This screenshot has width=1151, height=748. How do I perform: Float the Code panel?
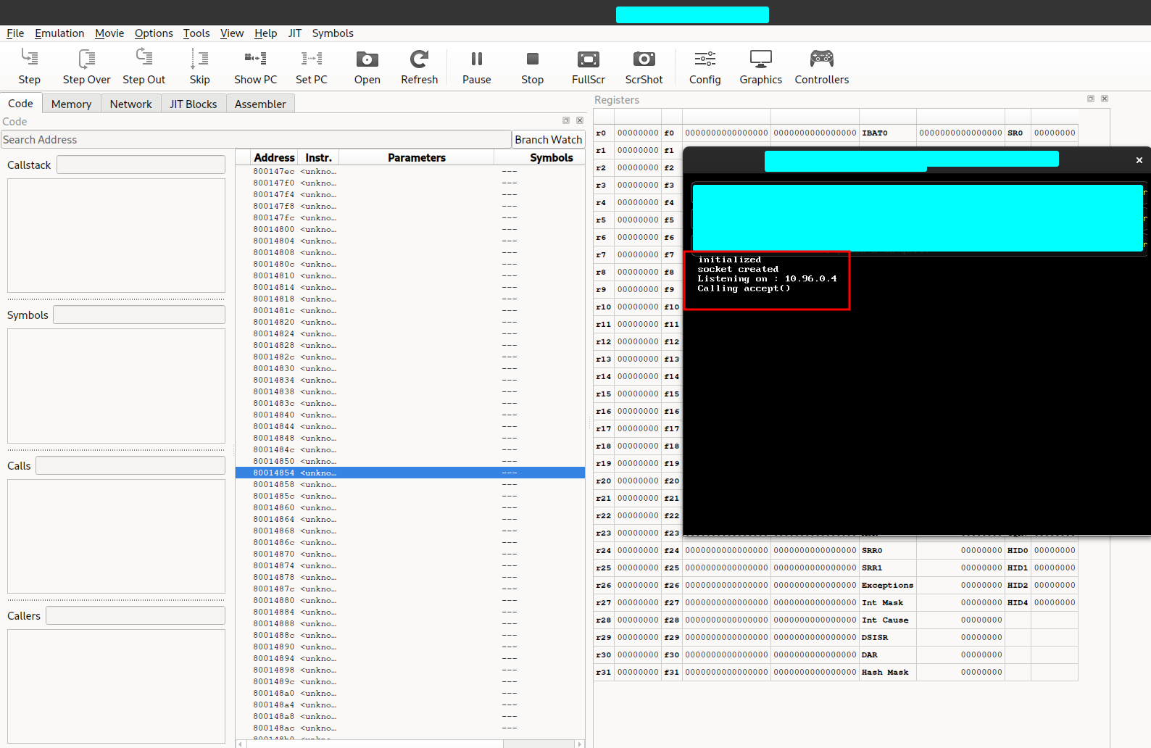coord(566,120)
